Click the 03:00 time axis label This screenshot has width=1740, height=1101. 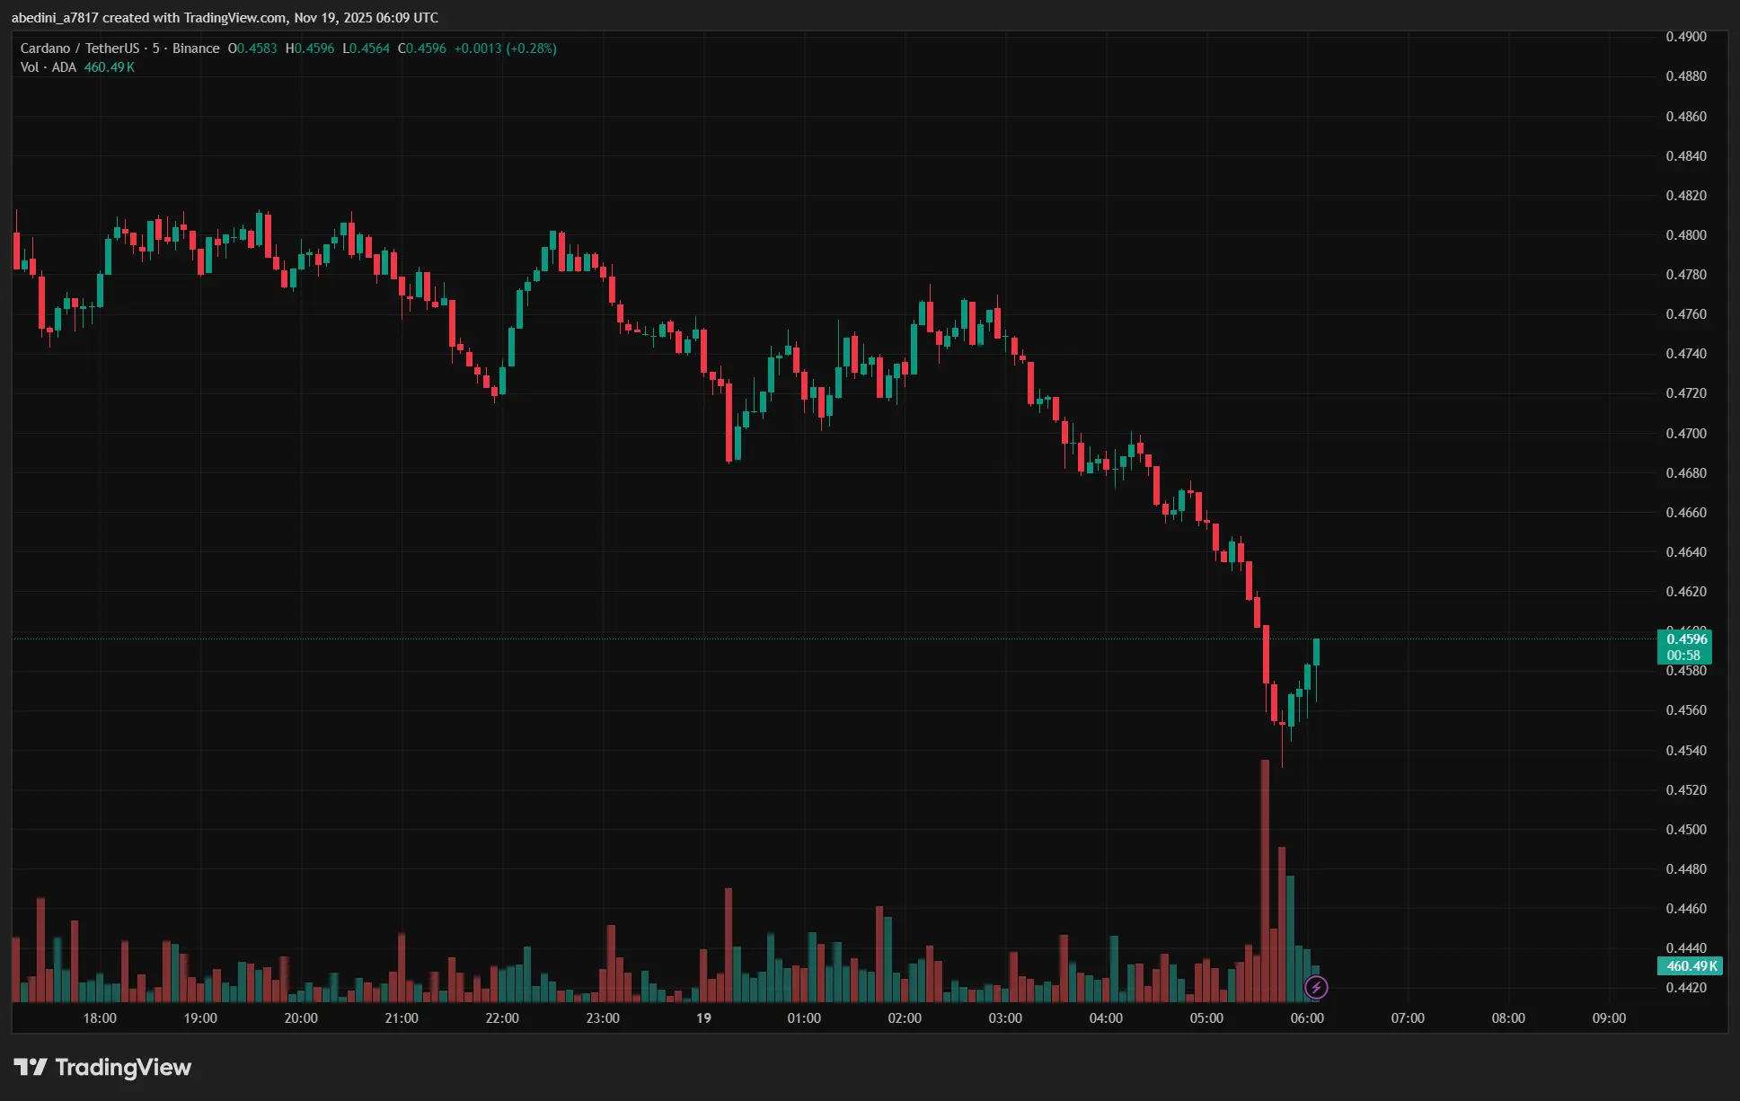coord(1005,1017)
